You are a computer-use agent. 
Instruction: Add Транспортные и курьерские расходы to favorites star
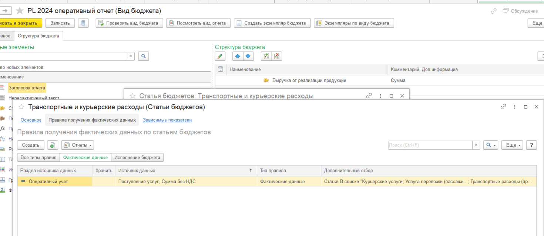(x=21, y=107)
